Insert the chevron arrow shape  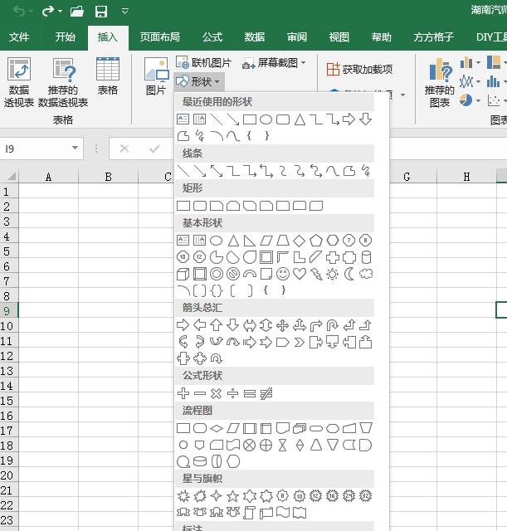[x=300, y=343]
